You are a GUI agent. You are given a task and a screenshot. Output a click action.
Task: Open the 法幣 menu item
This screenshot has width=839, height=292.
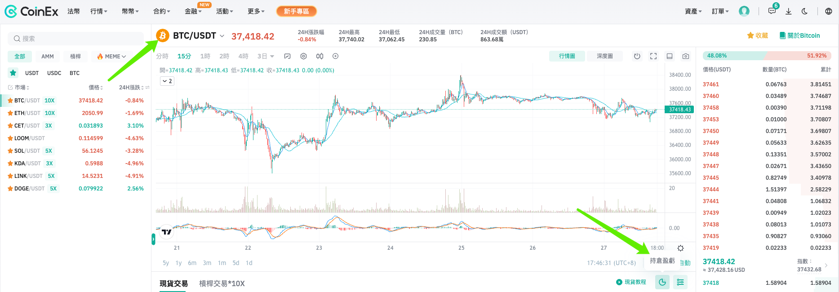(74, 11)
